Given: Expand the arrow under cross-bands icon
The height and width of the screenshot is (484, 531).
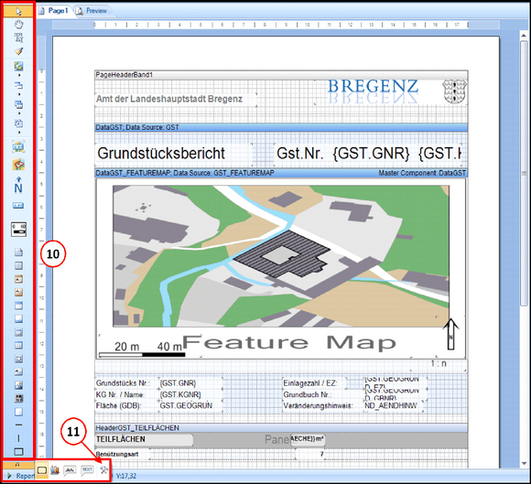Looking at the screenshot, I should pyautogui.click(x=19, y=113).
